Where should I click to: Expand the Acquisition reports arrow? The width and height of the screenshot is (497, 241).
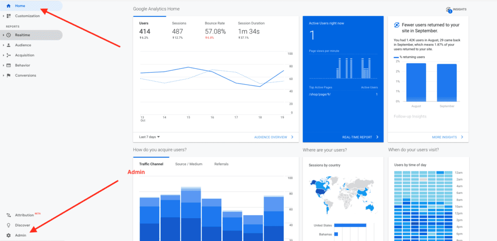pyautogui.click(x=3, y=55)
